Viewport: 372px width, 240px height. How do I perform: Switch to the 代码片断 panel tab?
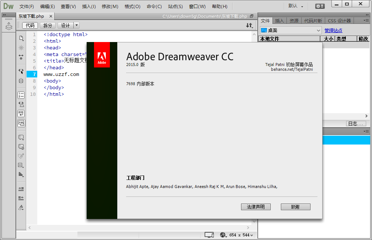tap(313, 21)
